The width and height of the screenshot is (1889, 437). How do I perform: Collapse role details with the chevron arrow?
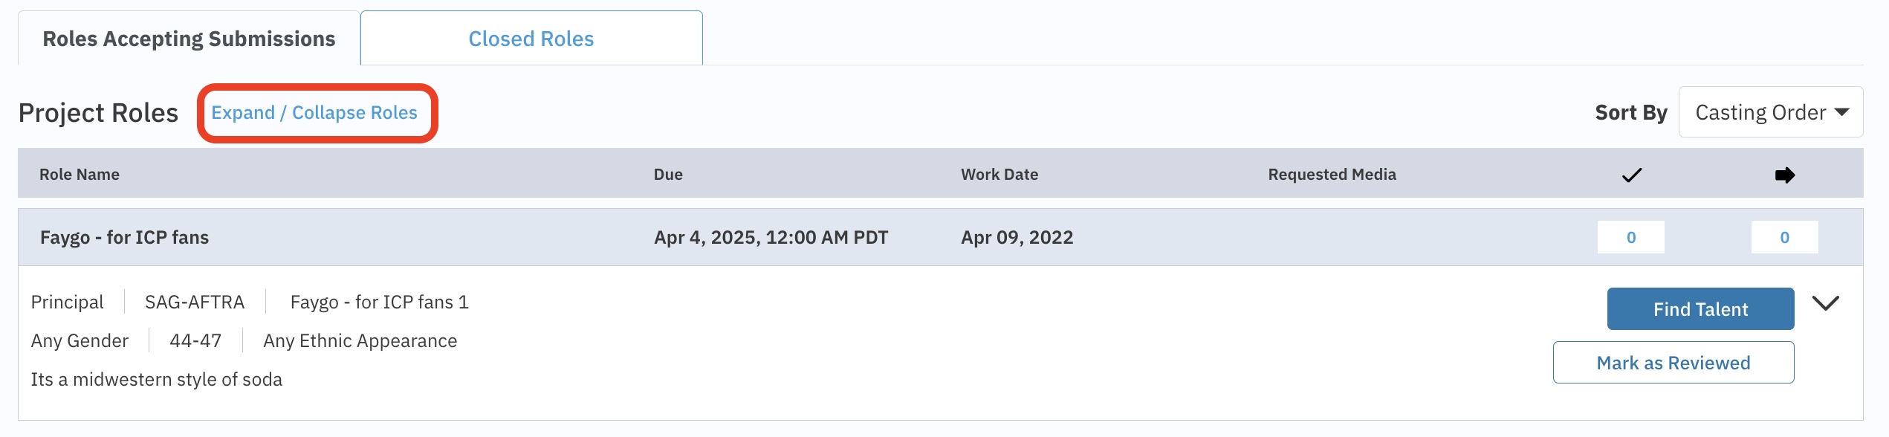(x=1825, y=303)
